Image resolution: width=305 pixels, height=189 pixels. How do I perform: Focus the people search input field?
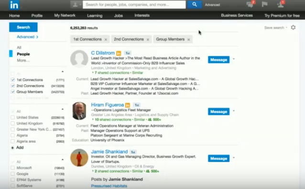coord(134,5)
